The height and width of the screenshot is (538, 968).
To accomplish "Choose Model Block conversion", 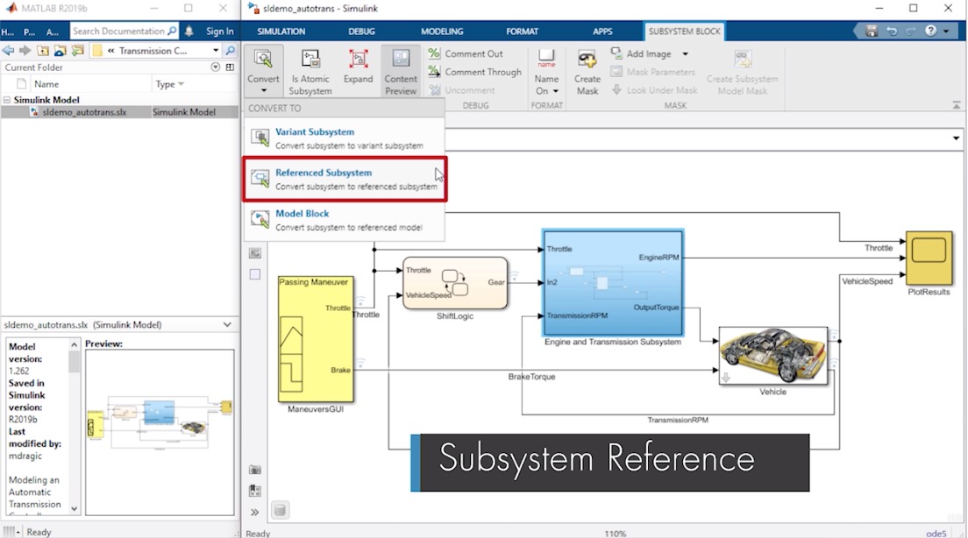I will point(344,220).
